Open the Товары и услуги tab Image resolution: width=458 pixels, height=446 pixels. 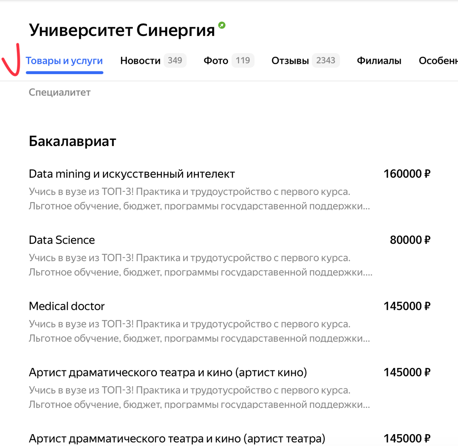point(64,61)
